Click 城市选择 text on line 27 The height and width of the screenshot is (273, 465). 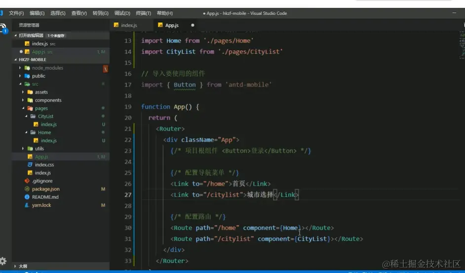point(260,195)
